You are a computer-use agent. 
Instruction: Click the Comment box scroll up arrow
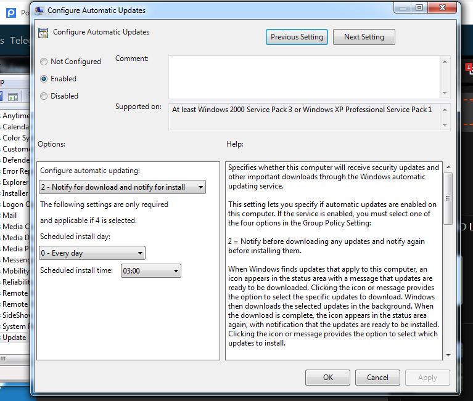[445, 62]
